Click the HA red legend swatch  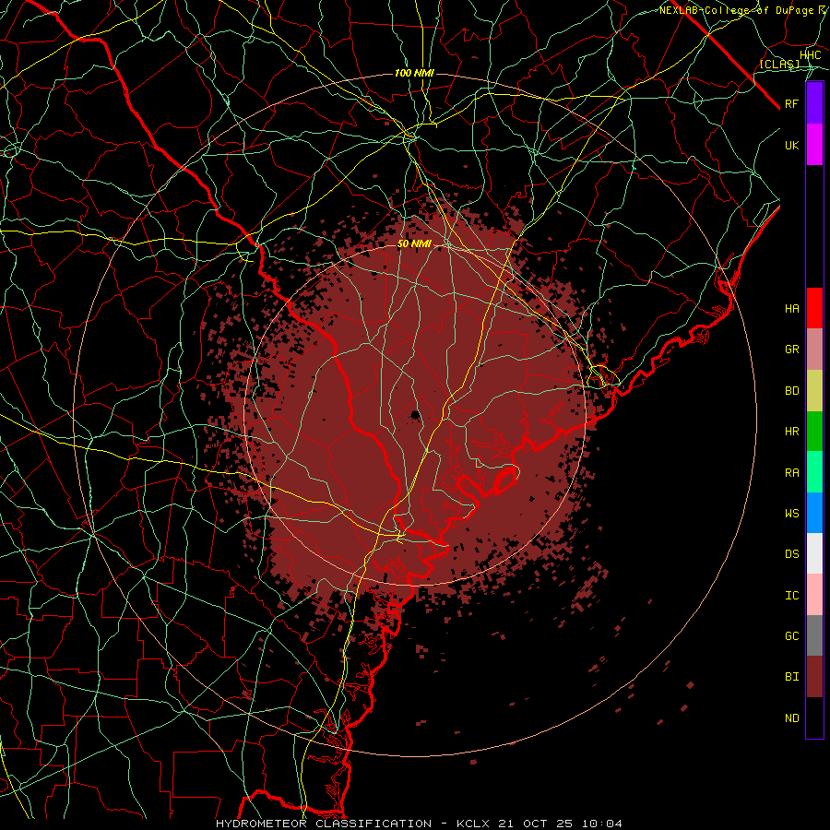pos(814,308)
